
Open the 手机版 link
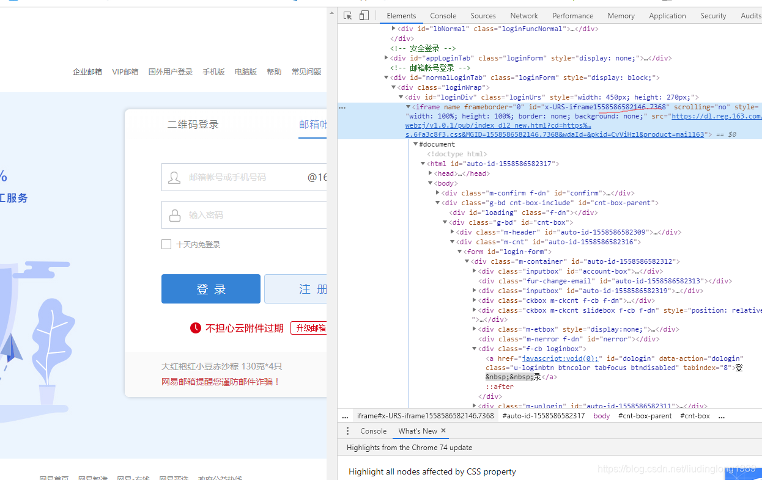214,72
